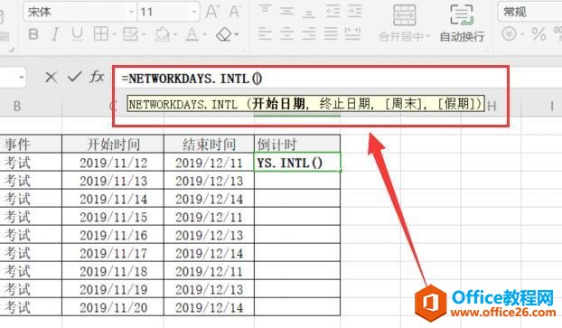Image resolution: width=562 pixels, height=328 pixels.
Task: Toggle Underline formatting (U)
Action: click(x=77, y=34)
